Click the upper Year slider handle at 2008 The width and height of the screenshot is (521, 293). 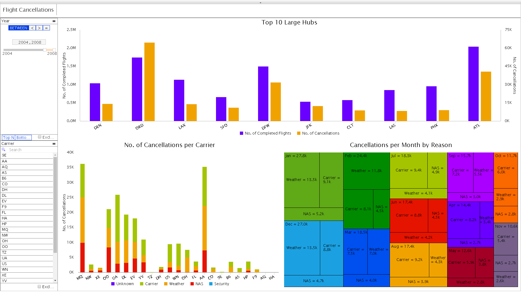pos(54,50)
